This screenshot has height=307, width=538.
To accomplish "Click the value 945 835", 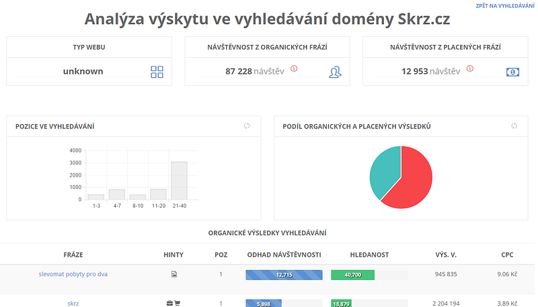I will coord(446,274).
